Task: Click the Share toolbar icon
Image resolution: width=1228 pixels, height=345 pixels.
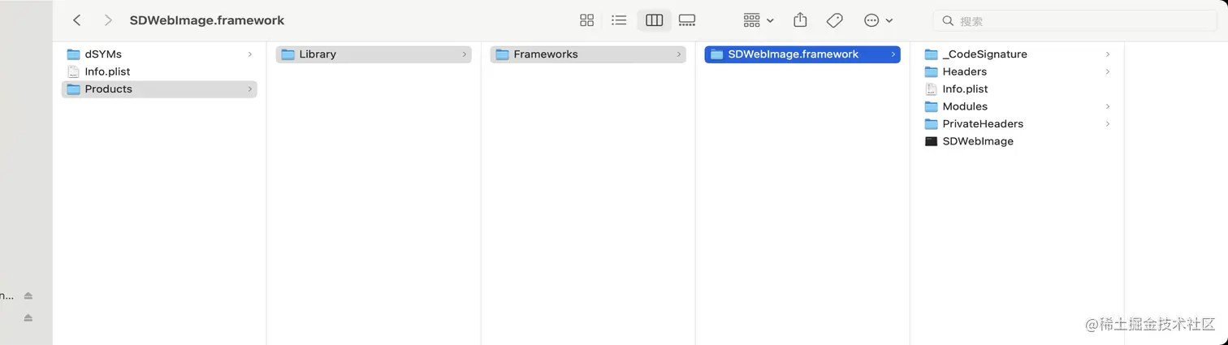Action: [x=800, y=20]
